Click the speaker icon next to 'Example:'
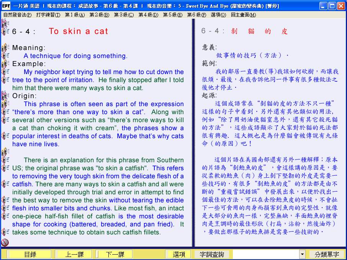 click(5, 64)
